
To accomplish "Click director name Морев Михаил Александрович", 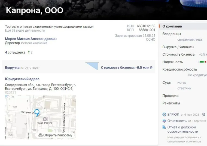I will click(x=31, y=39).
